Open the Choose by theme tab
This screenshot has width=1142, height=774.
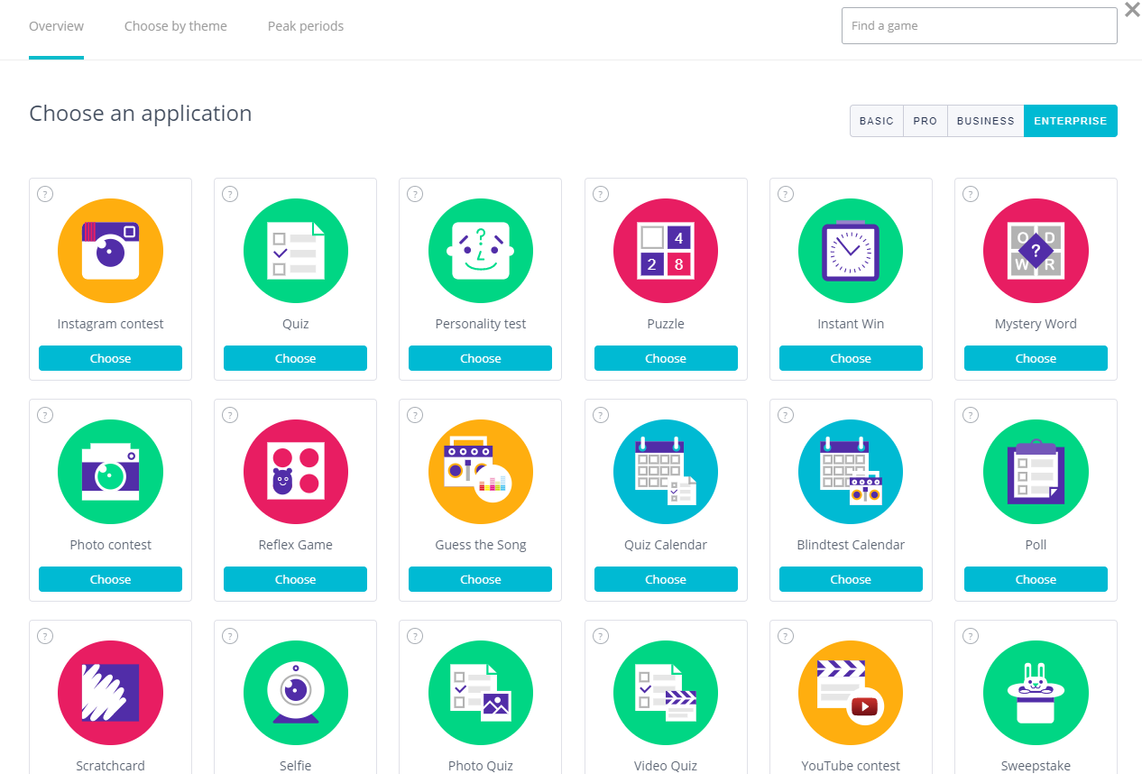pyautogui.click(x=176, y=26)
